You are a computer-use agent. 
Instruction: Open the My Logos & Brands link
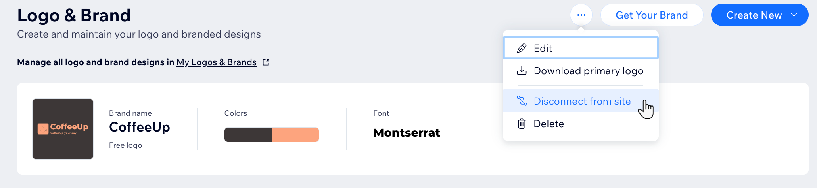(x=217, y=62)
